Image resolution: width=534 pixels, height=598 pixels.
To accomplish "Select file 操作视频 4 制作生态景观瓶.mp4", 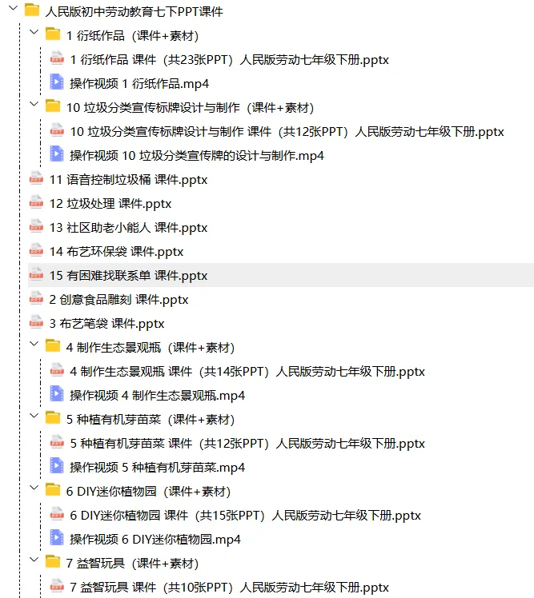I will pos(157,396).
